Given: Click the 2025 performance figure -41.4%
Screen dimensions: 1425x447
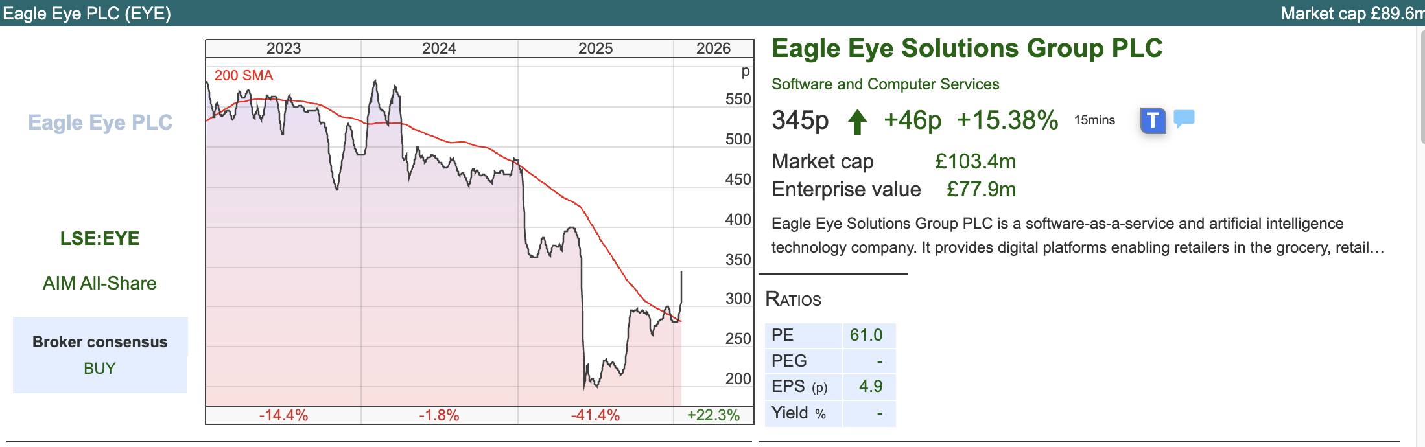Looking at the screenshot, I should [595, 415].
